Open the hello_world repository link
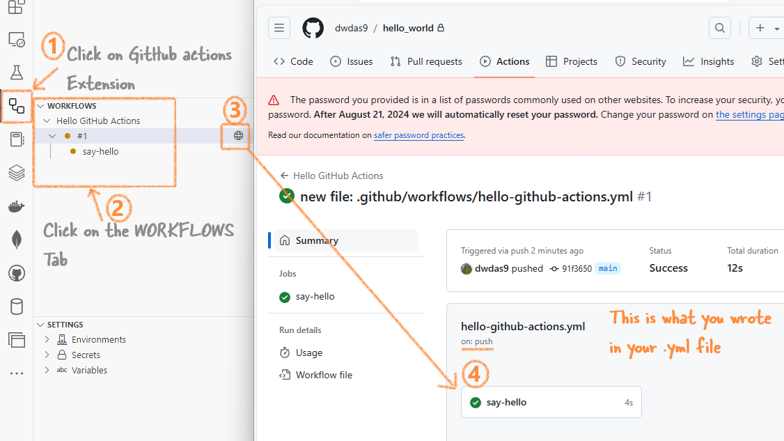 [x=408, y=28]
